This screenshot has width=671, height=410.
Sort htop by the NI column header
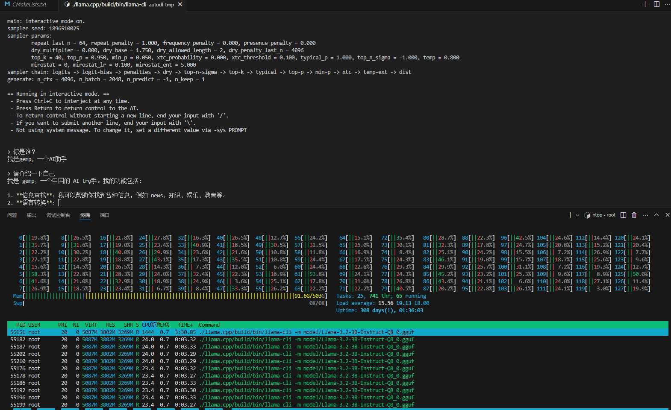point(76,325)
